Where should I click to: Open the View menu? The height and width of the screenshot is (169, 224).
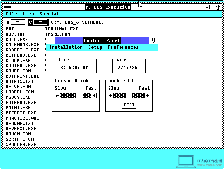pyautogui.click(x=28, y=14)
